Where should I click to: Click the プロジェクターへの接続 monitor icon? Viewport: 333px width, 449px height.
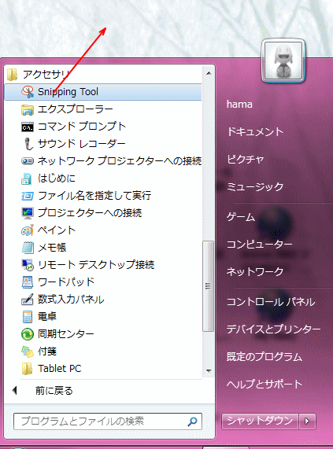[28, 213]
